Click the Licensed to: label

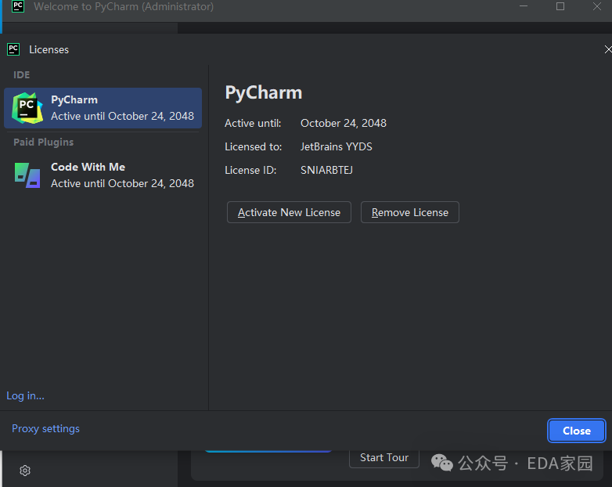coord(254,147)
